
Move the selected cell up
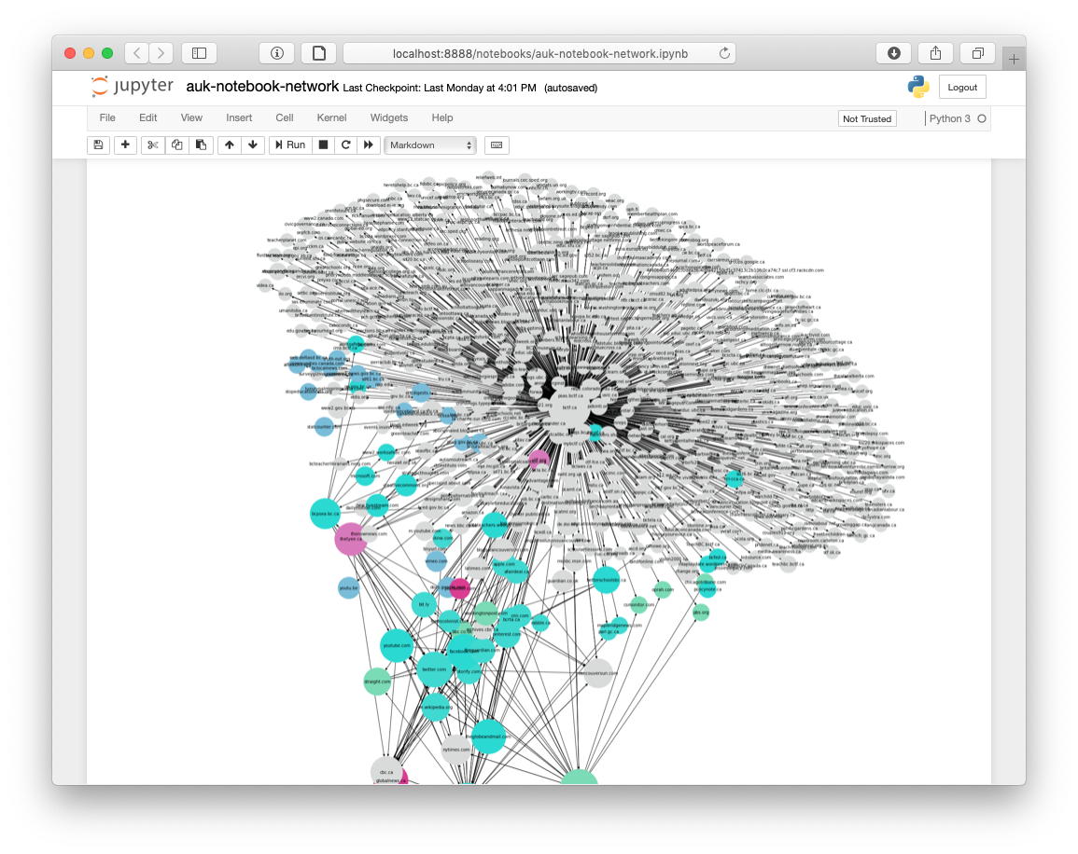(x=230, y=145)
